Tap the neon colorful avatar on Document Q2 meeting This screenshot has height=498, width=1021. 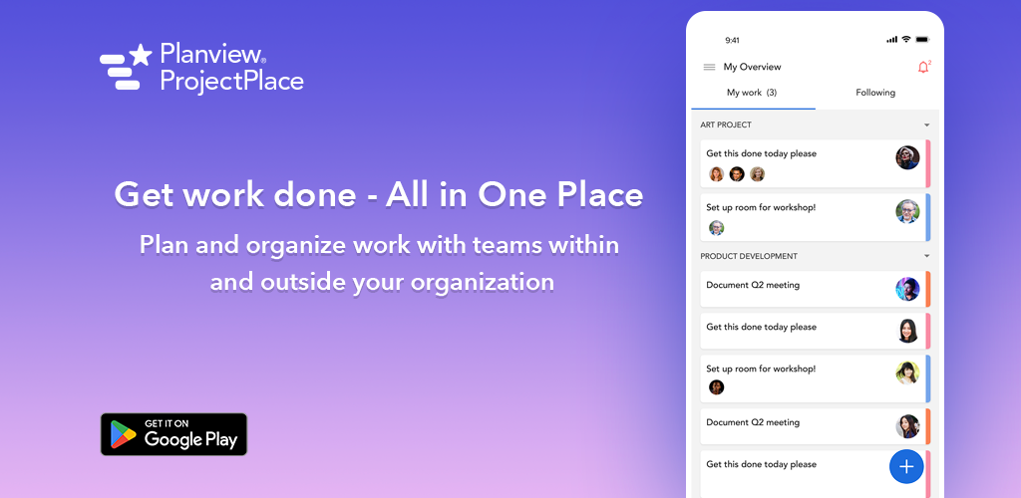pyautogui.click(x=907, y=289)
